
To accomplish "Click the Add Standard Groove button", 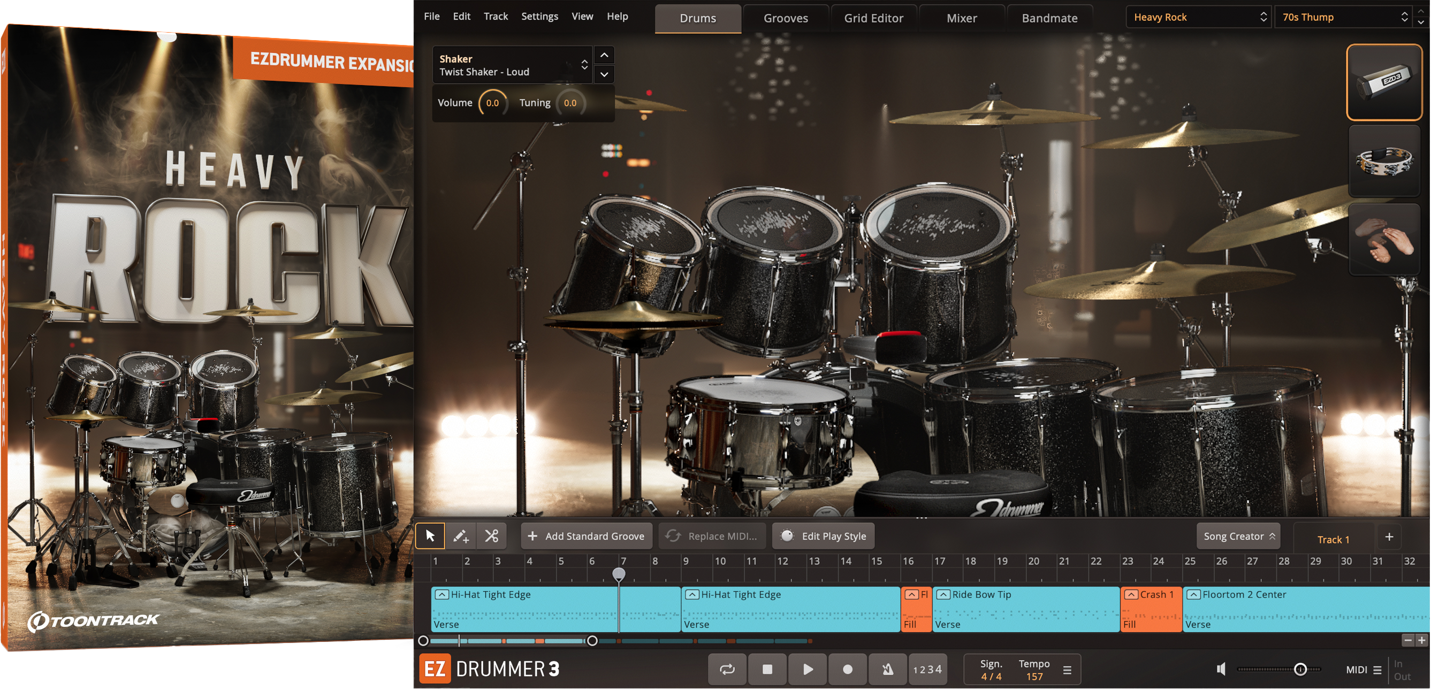I will pos(586,536).
